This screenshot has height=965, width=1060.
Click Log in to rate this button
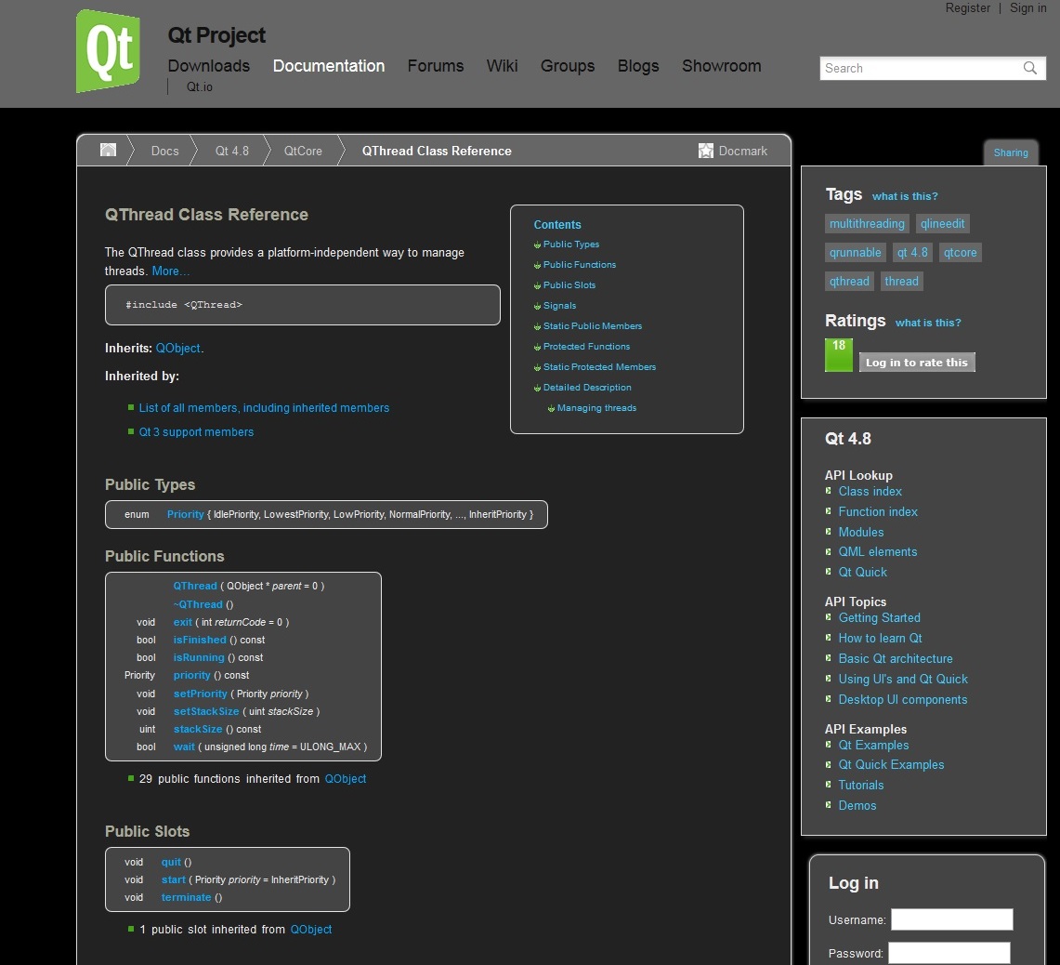pyautogui.click(x=917, y=362)
